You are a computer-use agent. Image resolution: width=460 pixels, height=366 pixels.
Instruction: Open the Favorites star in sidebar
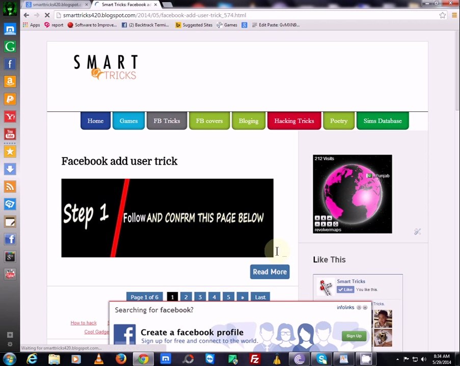[10, 151]
